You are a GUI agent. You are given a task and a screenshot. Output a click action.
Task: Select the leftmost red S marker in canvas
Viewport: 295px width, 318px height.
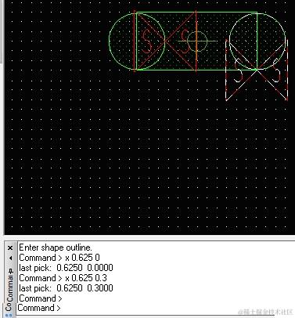click(147, 41)
